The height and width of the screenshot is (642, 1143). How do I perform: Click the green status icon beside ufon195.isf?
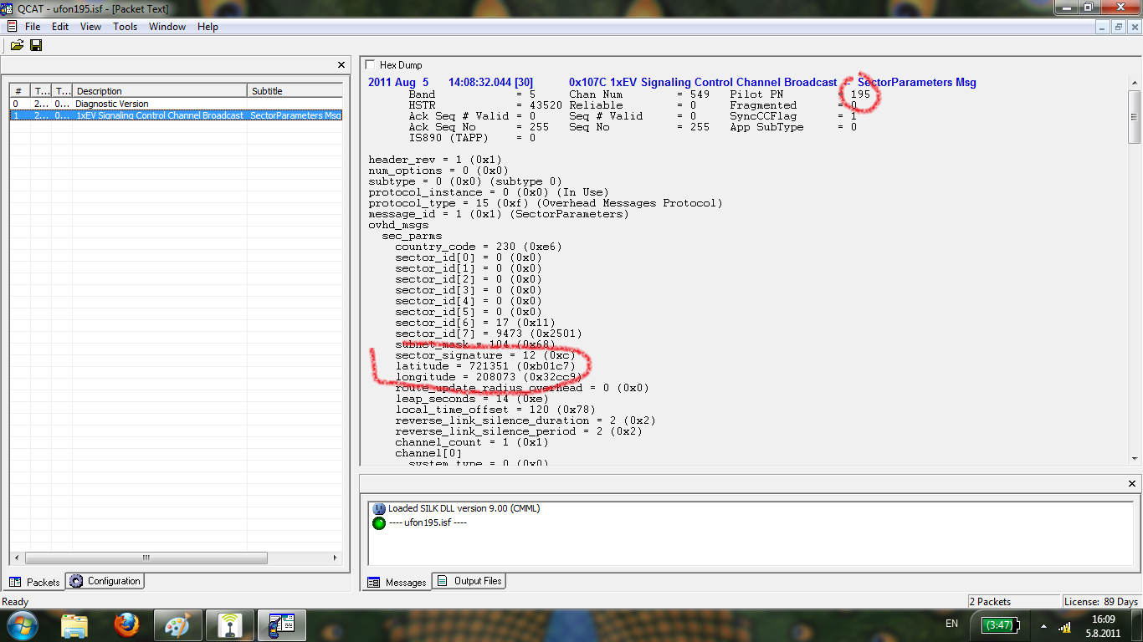379,523
